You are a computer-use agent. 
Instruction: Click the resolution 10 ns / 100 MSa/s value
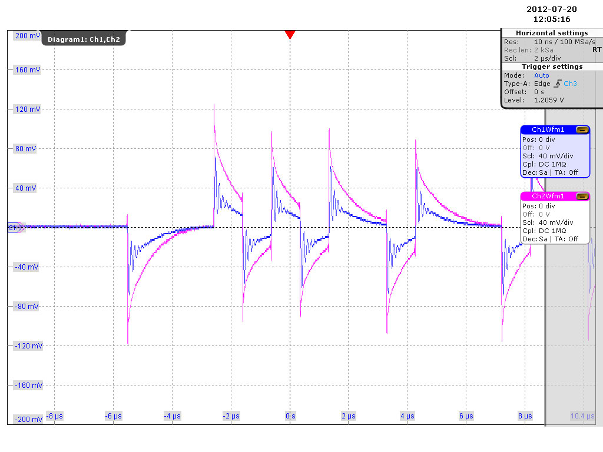(x=561, y=42)
